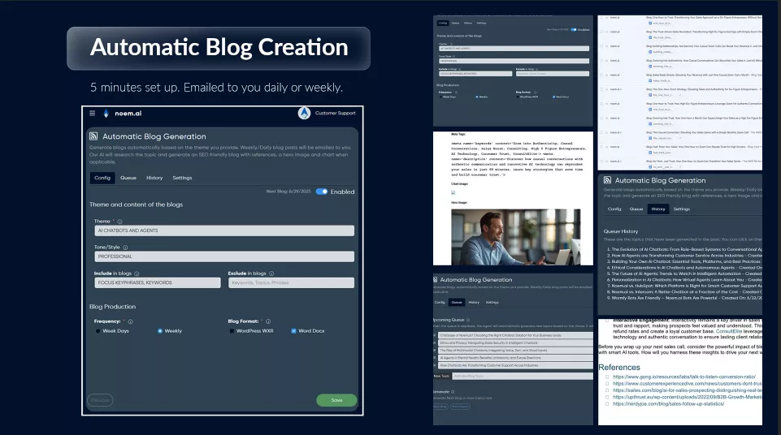
Task: Toggle the Enabled switch off
Action: tap(322, 192)
